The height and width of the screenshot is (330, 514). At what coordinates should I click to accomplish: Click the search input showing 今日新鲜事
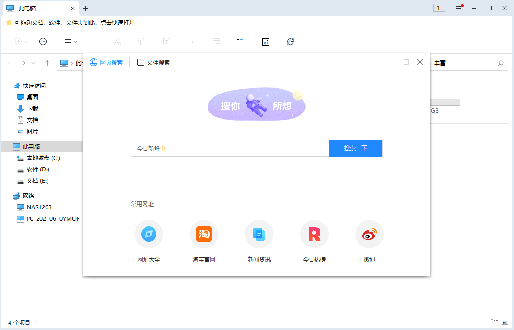(x=230, y=148)
